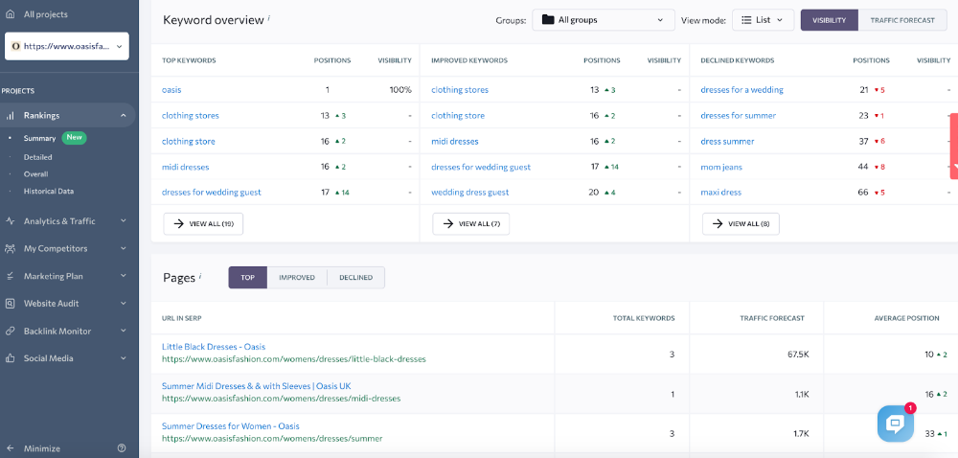Click the Keyword overview info icon
Screen dimensions: 958x458
(269, 17)
